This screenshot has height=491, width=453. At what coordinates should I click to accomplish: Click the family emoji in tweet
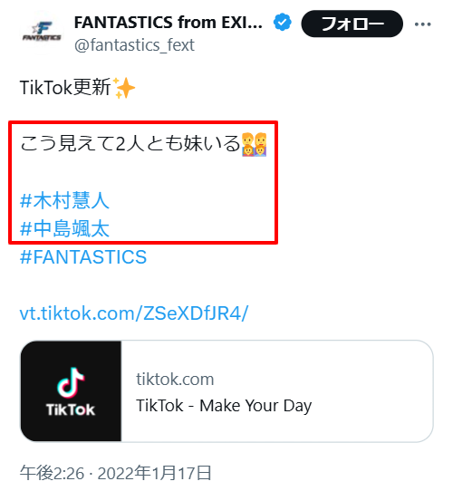click(x=254, y=144)
